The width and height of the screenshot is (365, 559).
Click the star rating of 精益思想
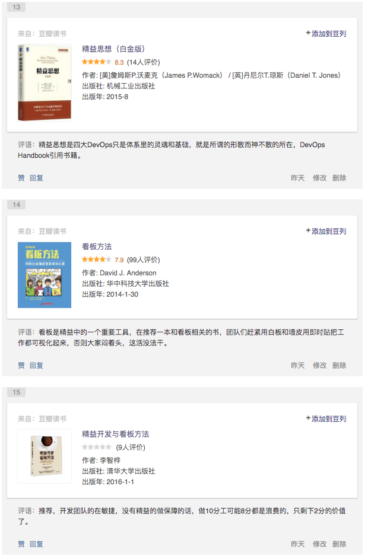97,62
